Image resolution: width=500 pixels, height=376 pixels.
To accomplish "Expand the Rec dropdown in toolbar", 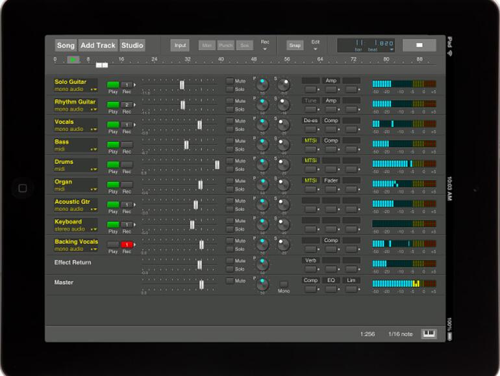I will point(265,45).
